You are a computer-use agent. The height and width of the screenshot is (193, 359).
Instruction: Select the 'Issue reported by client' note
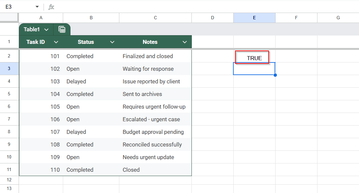coord(155,81)
